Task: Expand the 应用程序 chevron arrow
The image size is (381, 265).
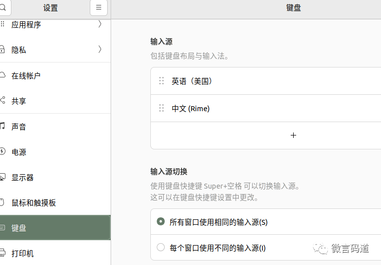Action: tap(100, 24)
